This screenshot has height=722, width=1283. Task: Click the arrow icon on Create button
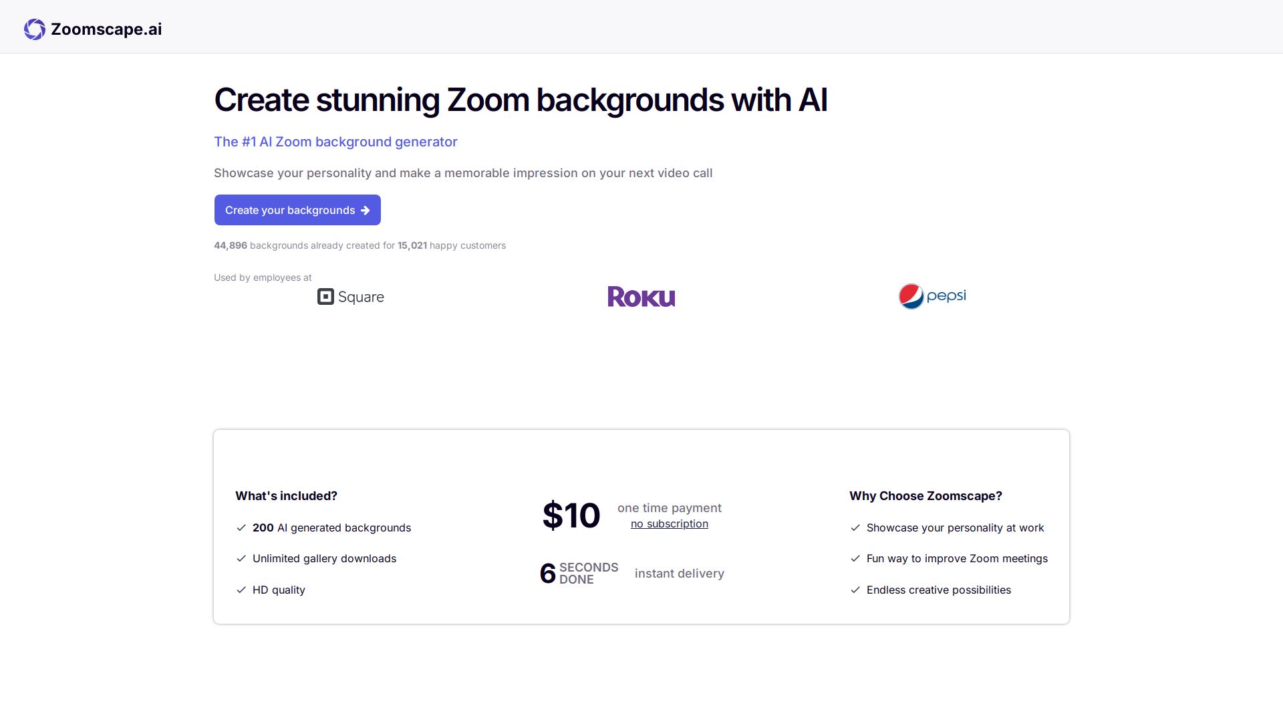pyautogui.click(x=366, y=211)
